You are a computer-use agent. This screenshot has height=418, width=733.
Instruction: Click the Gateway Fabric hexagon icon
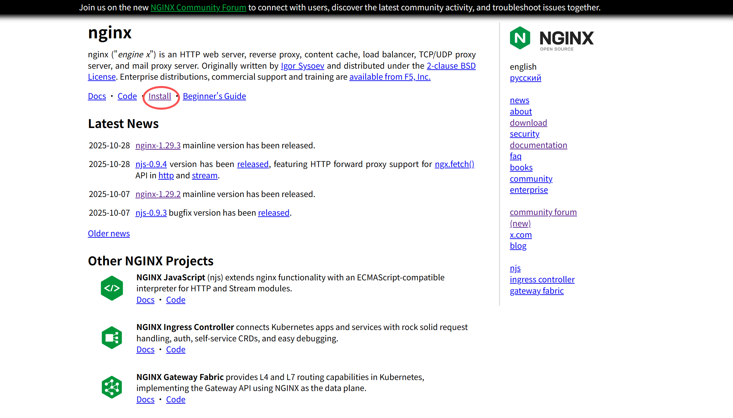pos(112,387)
